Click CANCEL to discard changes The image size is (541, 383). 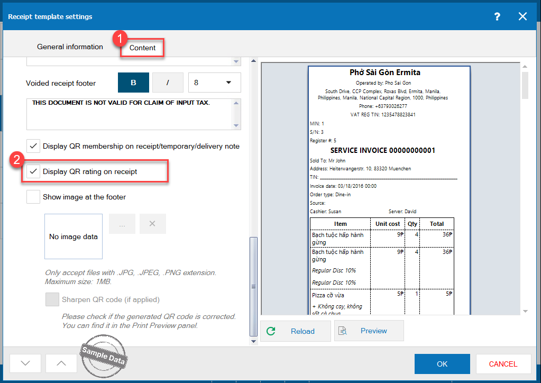(503, 363)
